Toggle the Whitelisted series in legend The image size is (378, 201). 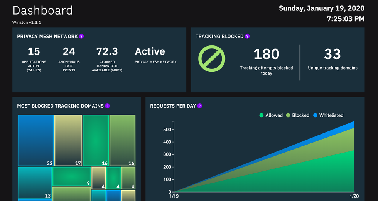(x=328, y=115)
